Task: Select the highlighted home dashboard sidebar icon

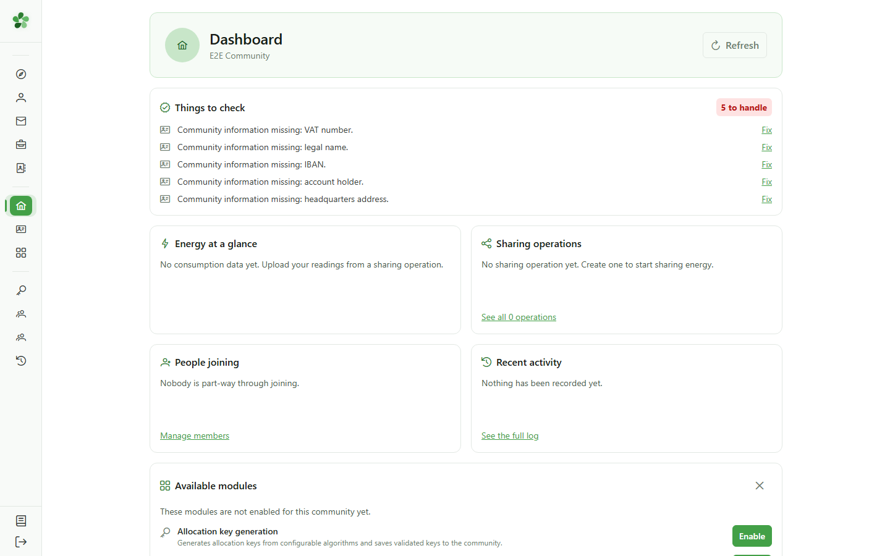Action: tap(21, 206)
